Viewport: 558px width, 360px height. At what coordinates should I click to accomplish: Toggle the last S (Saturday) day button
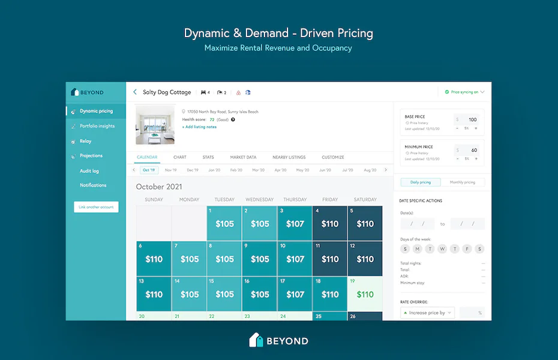point(479,249)
